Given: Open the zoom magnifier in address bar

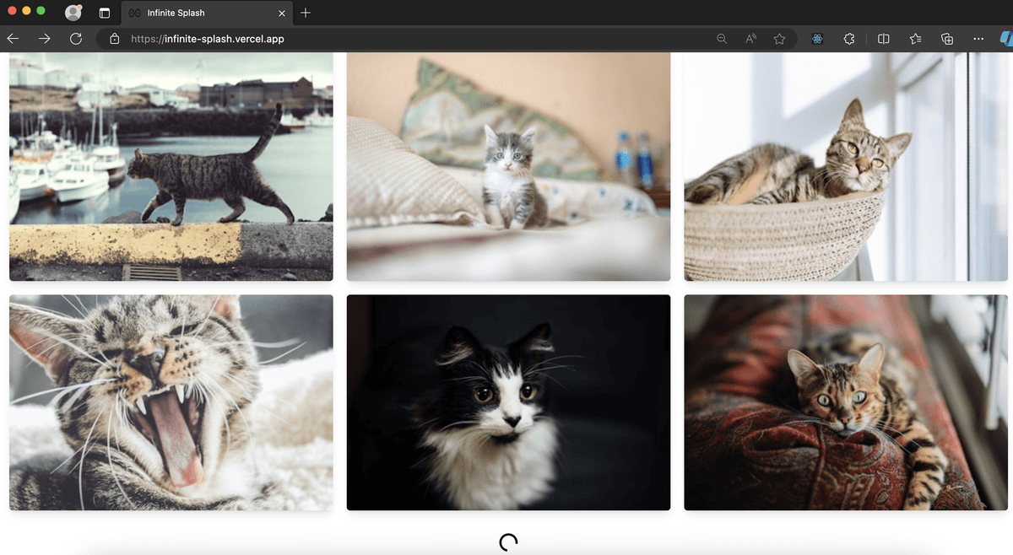Looking at the screenshot, I should (x=722, y=39).
